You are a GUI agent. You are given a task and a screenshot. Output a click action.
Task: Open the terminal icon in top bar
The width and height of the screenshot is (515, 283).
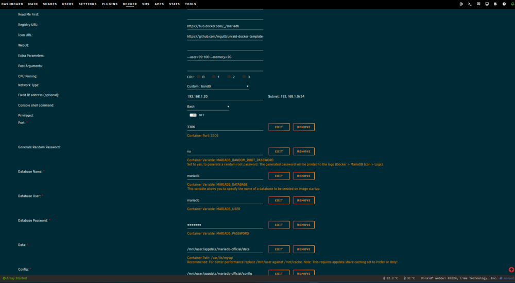pos(470,4)
